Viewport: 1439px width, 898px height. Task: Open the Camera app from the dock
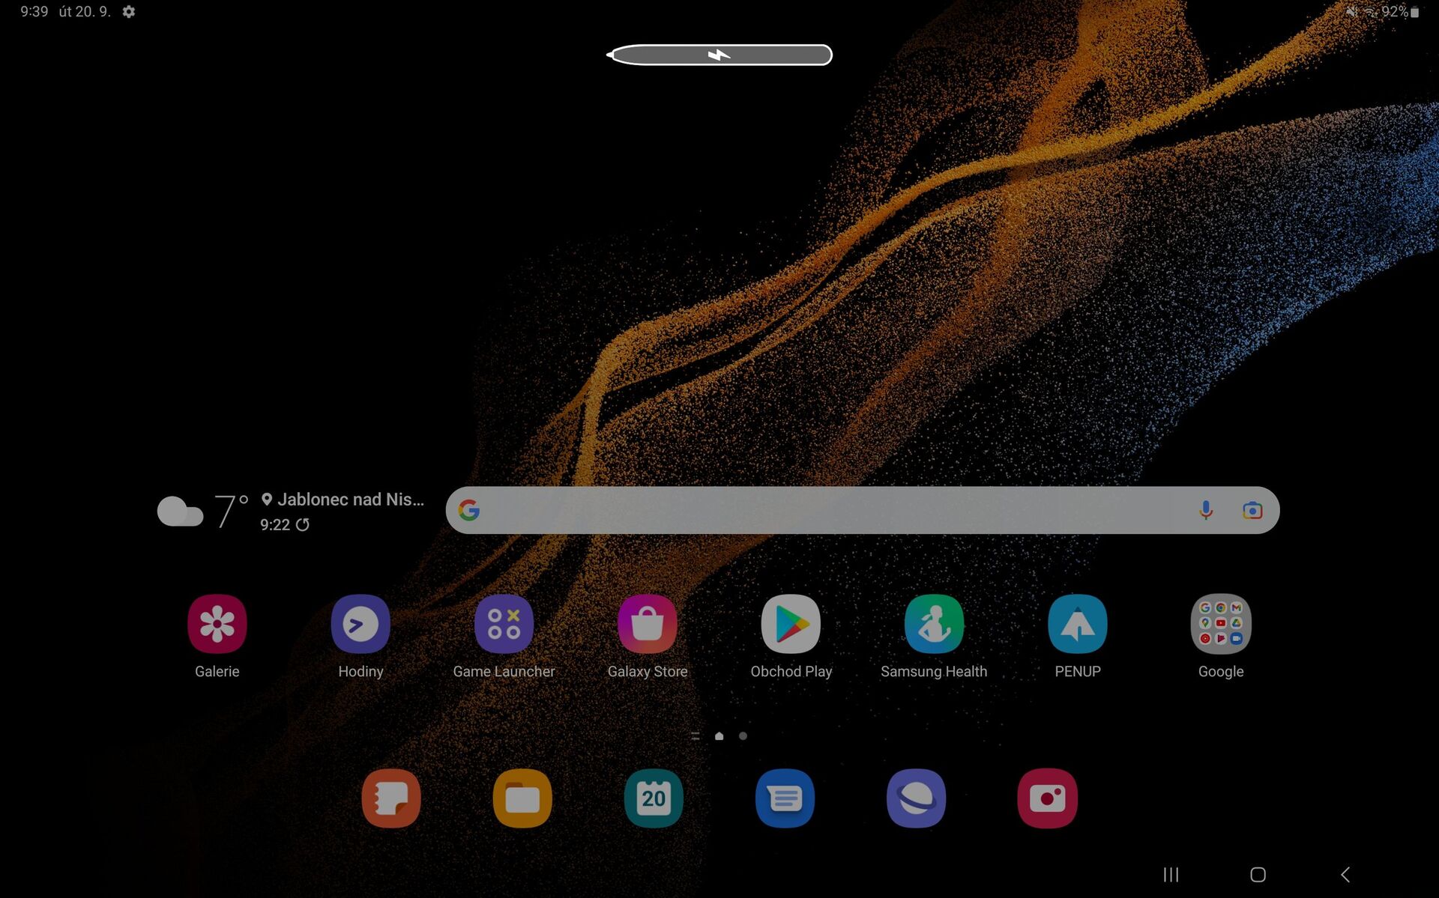[x=1047, y=798]
